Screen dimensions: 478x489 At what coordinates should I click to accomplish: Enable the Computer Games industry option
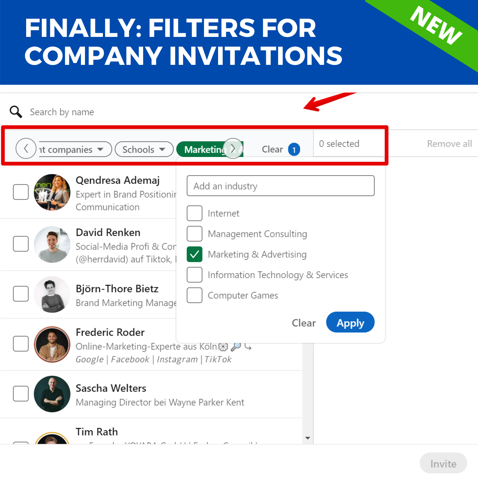point(194,295)
